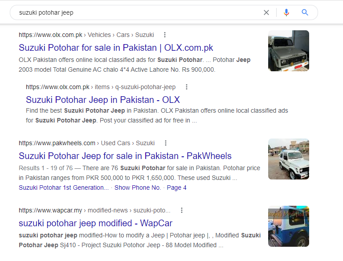Image resolution: width=343 pixels, height=261 pixels.
Task: Focus the search field containing 'suzuki potohar jeep'
Action: [x=134, y=12]
